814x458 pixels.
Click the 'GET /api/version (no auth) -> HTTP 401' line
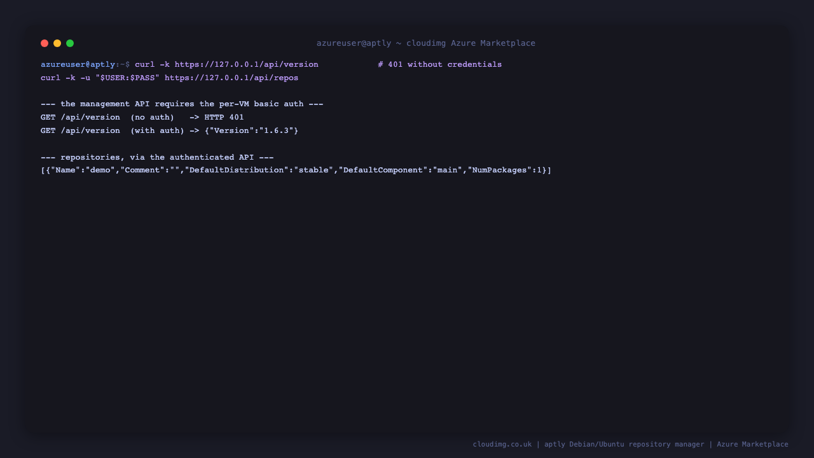pyautogui.click(x=142, y=118)
